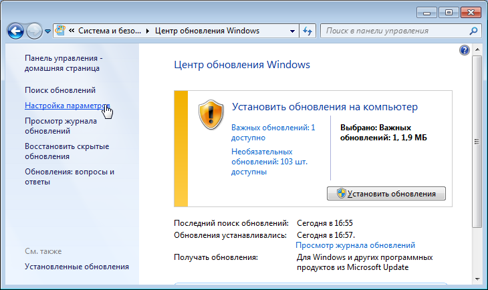Click the 'Обновления устанавливались:' label
The width and height of the screenshot is (488, 290).
[x=230, y=235]
